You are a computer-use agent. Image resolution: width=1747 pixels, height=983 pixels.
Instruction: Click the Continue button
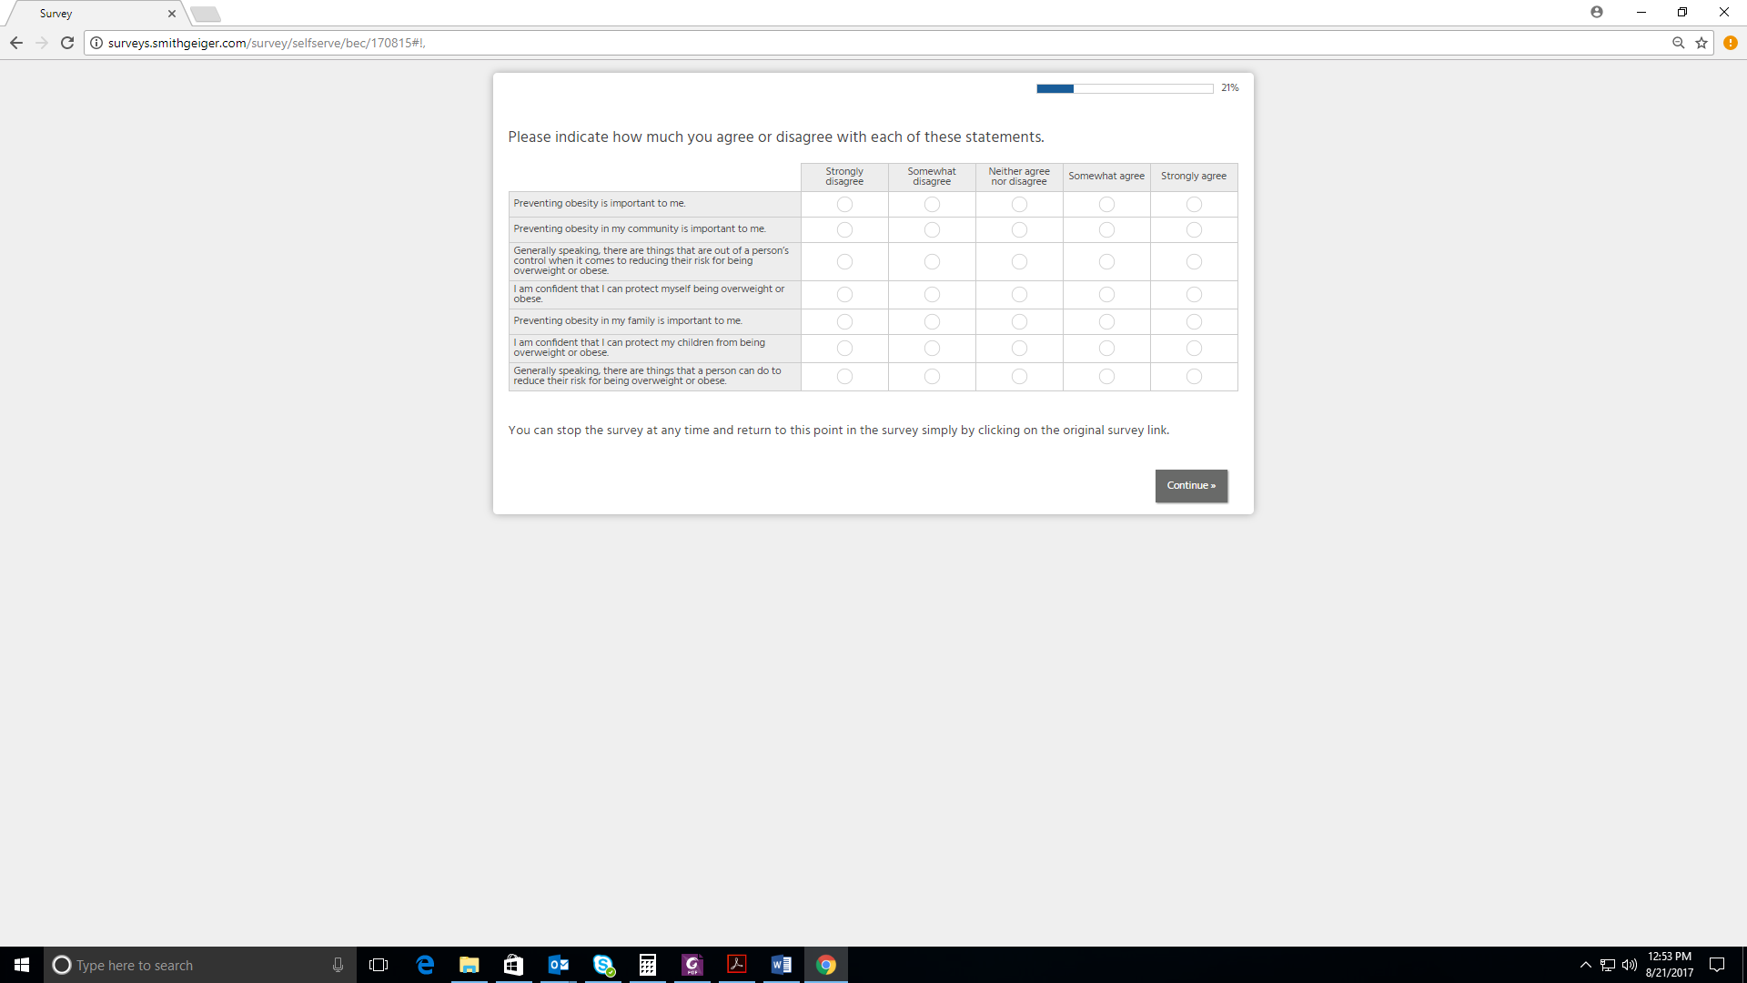pyautogui.click(x=1191, y=486)
